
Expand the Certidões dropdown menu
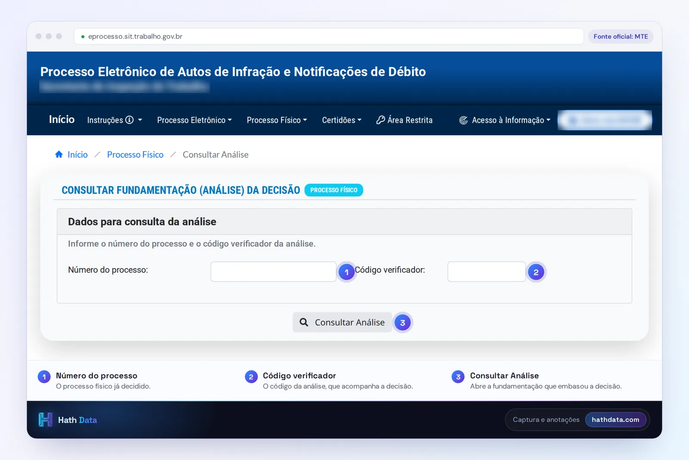pos(341,120)
